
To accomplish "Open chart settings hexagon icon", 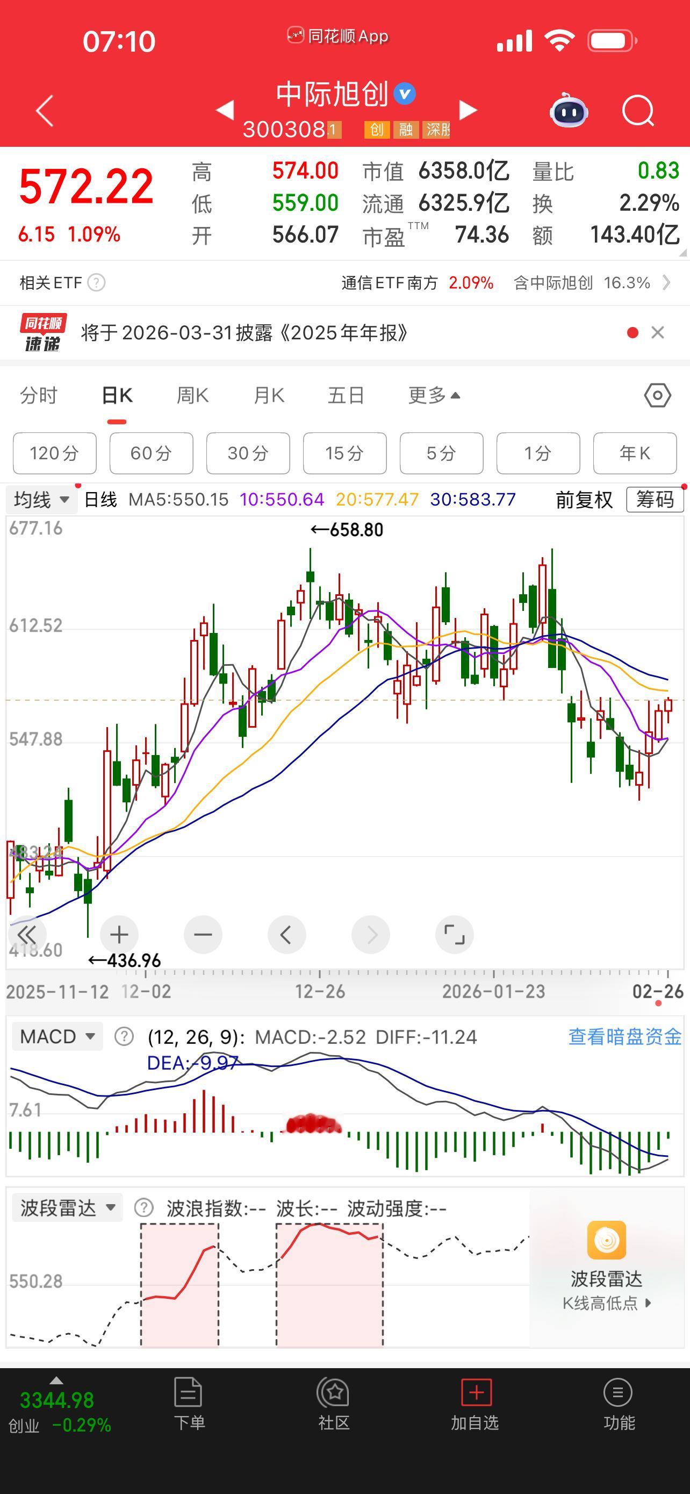I will [x=658, y=395].
